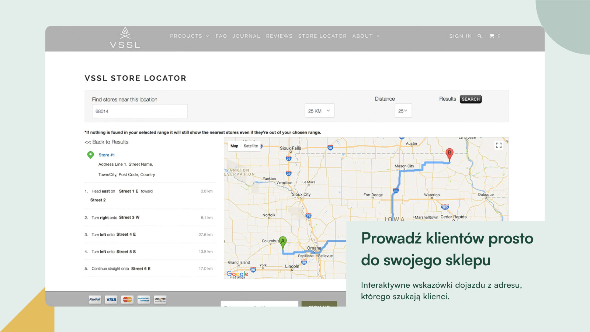Click the American Express payment icon

(x=144, y=300)
